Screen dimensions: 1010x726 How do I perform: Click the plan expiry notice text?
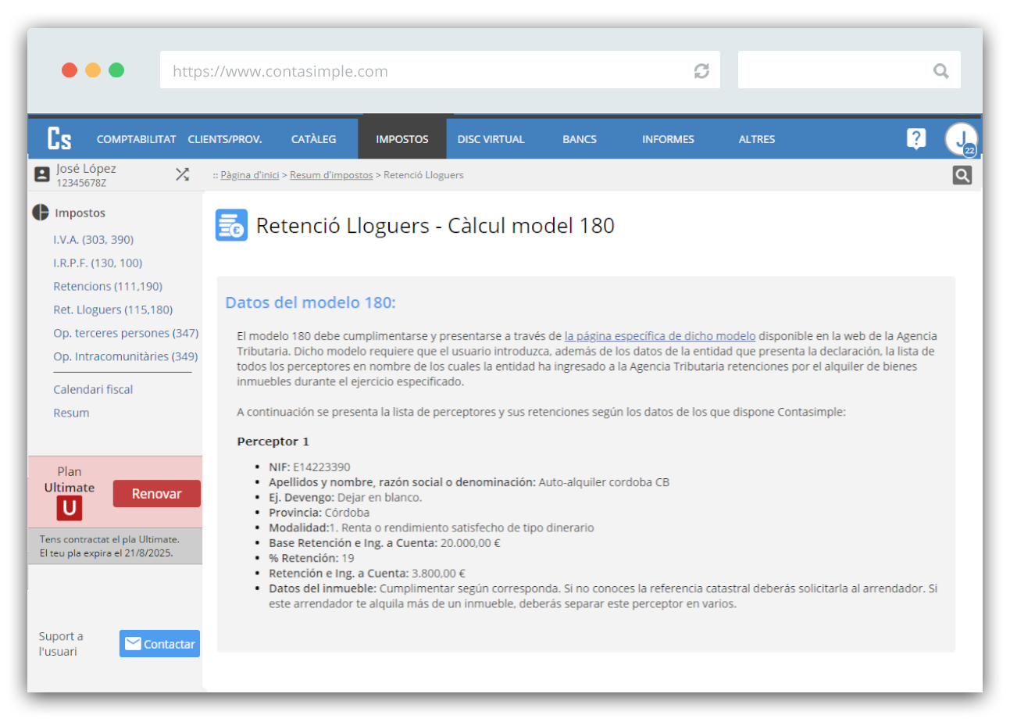(x=109, y=546)
